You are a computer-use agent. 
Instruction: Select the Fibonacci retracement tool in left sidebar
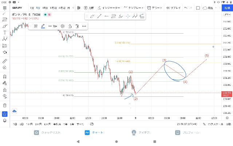click(5, 19)
